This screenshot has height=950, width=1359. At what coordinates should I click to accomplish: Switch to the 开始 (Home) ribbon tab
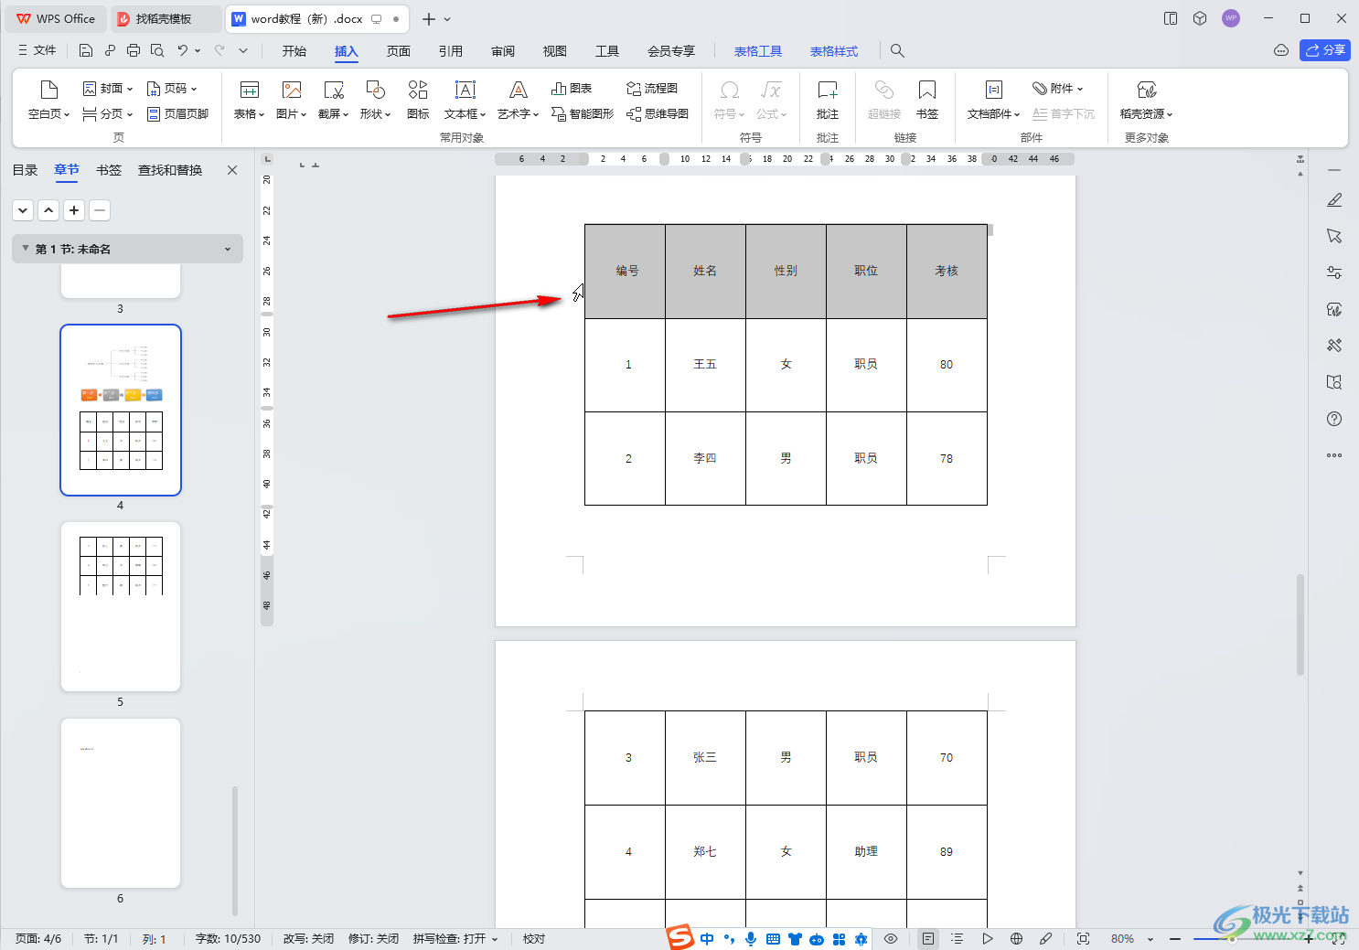click(x=294, y=51)
